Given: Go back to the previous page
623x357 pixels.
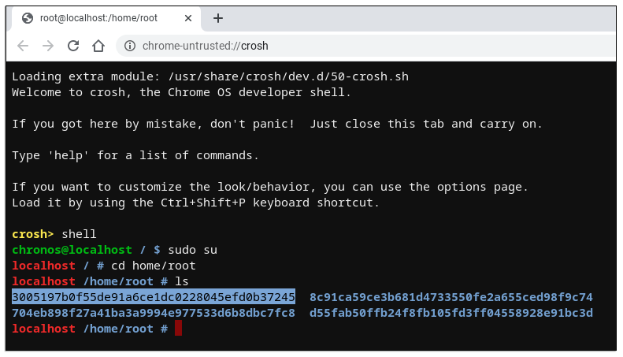Looking at the screenshot, I should coord(23,46).
